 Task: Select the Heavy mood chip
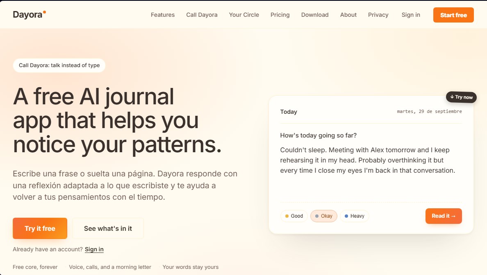pyautogui.click(x=354, y=216)
